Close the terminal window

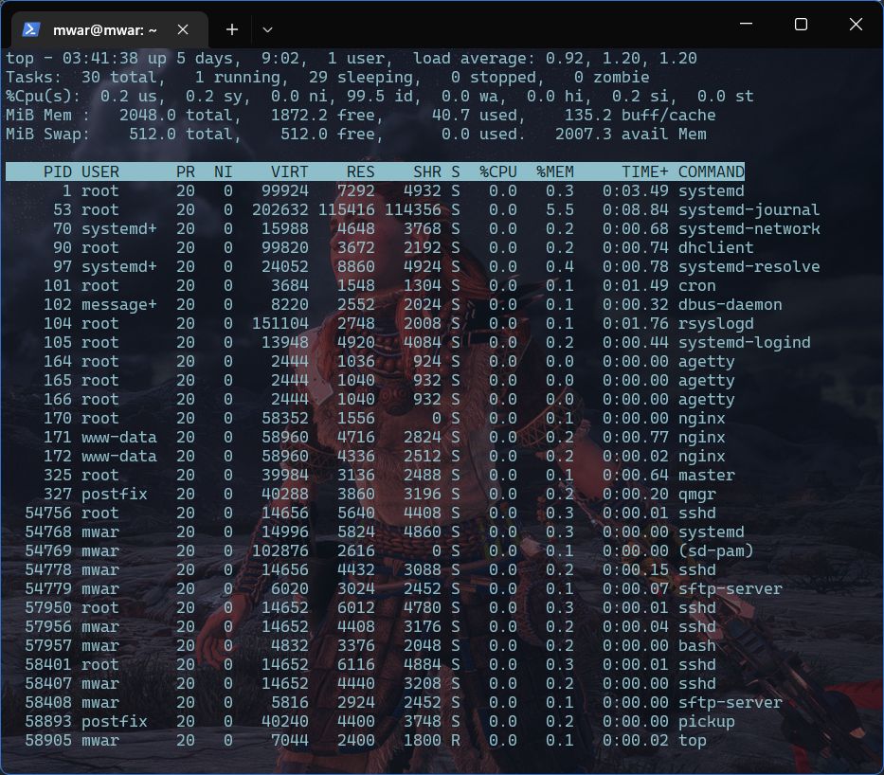[856, 24]
